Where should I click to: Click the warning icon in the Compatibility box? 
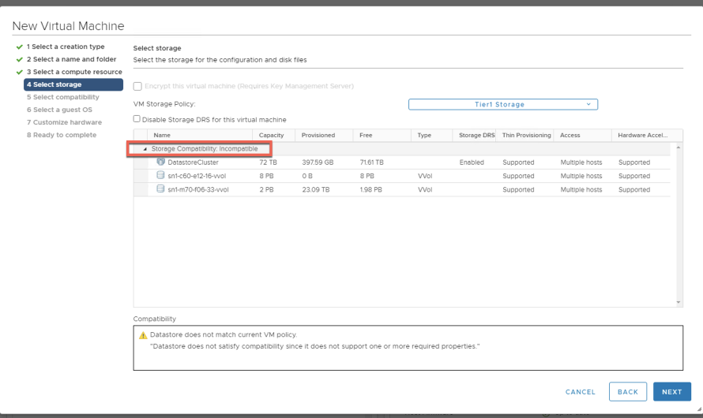coord(143,335)
